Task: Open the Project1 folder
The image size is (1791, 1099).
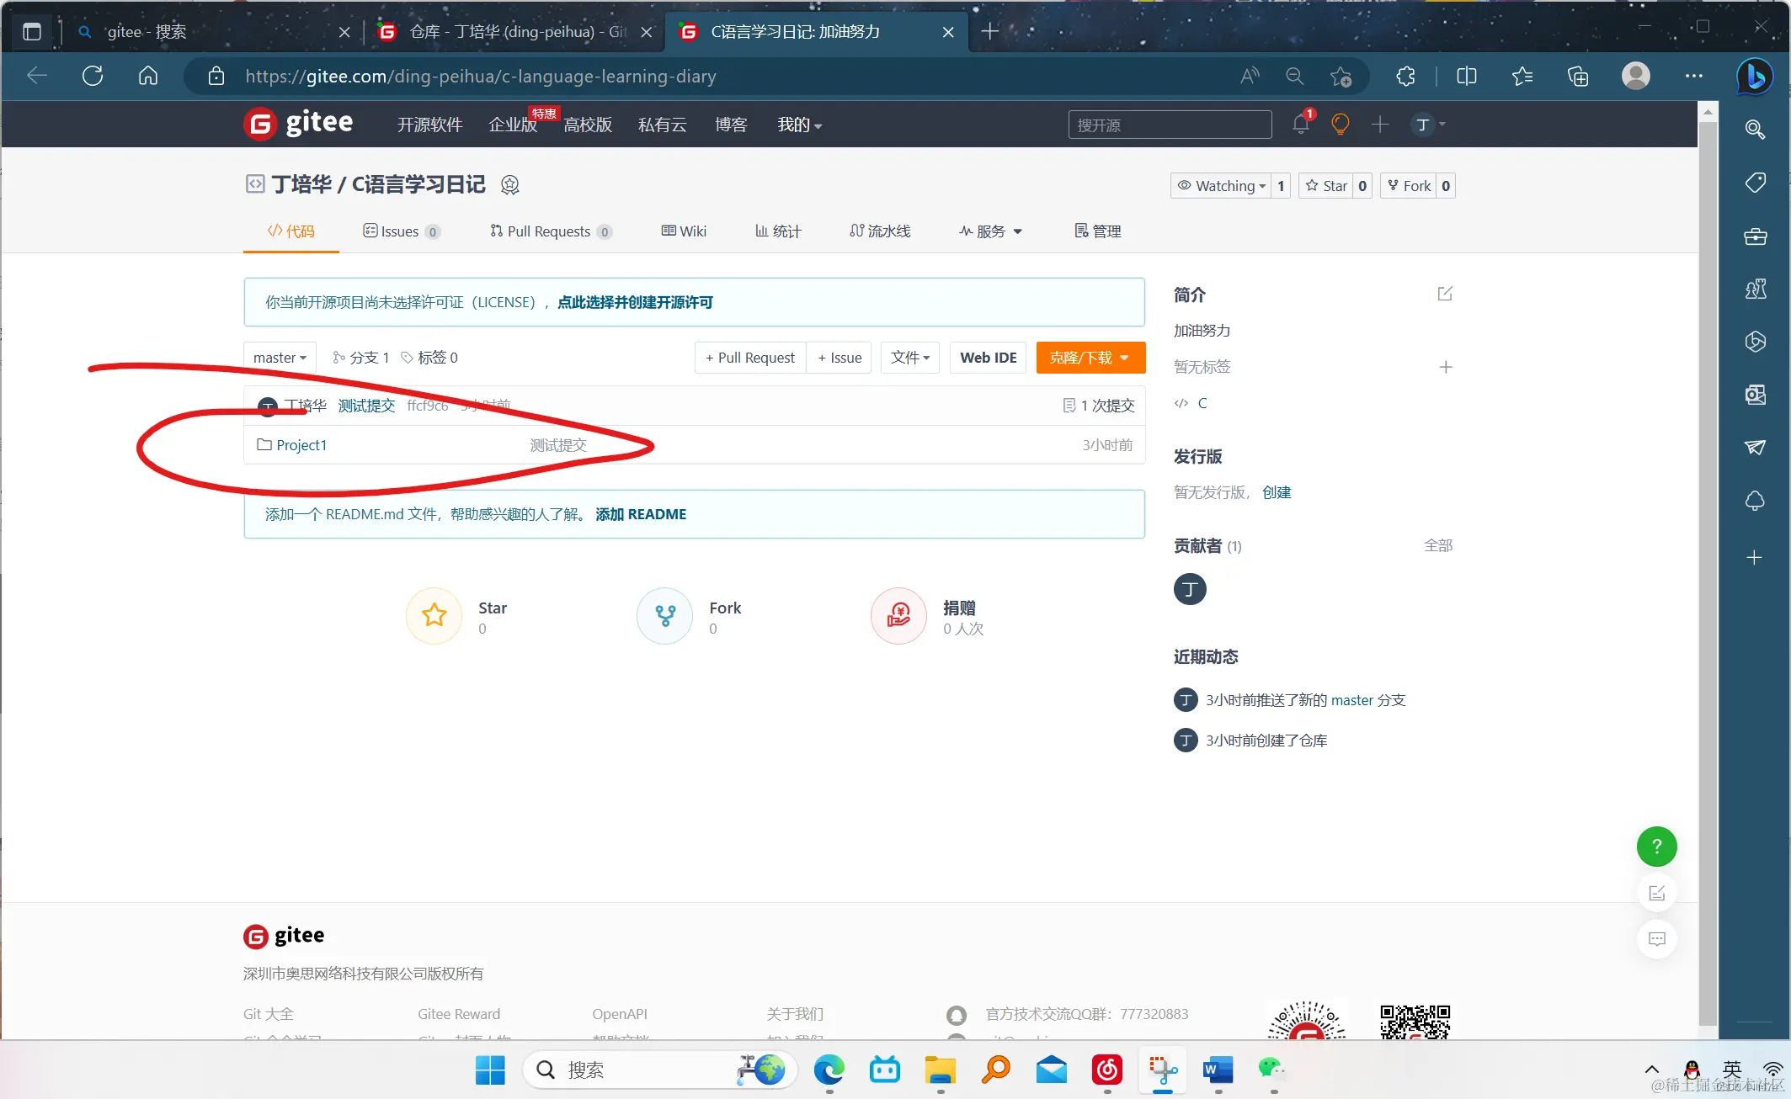Action: pyautogui.click(x=301, y=445)
